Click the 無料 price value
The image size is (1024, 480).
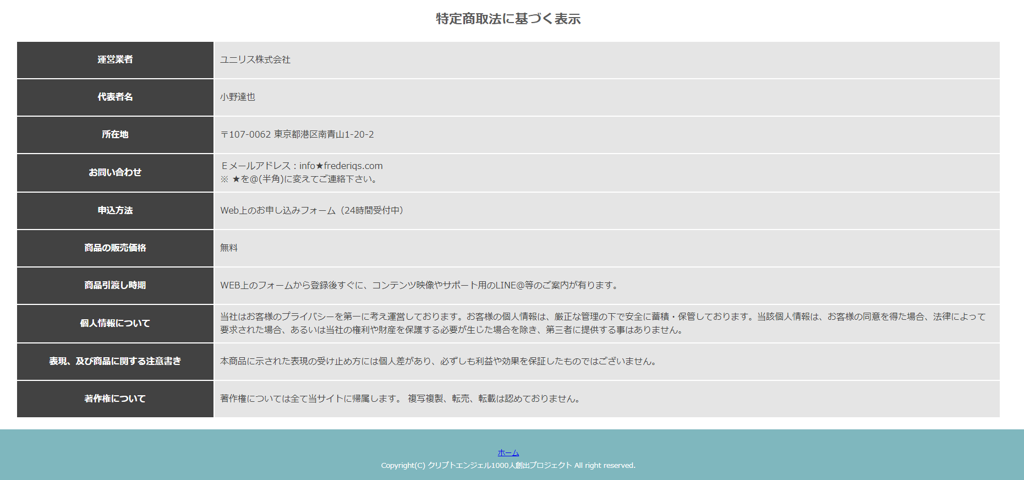(229, 248)
